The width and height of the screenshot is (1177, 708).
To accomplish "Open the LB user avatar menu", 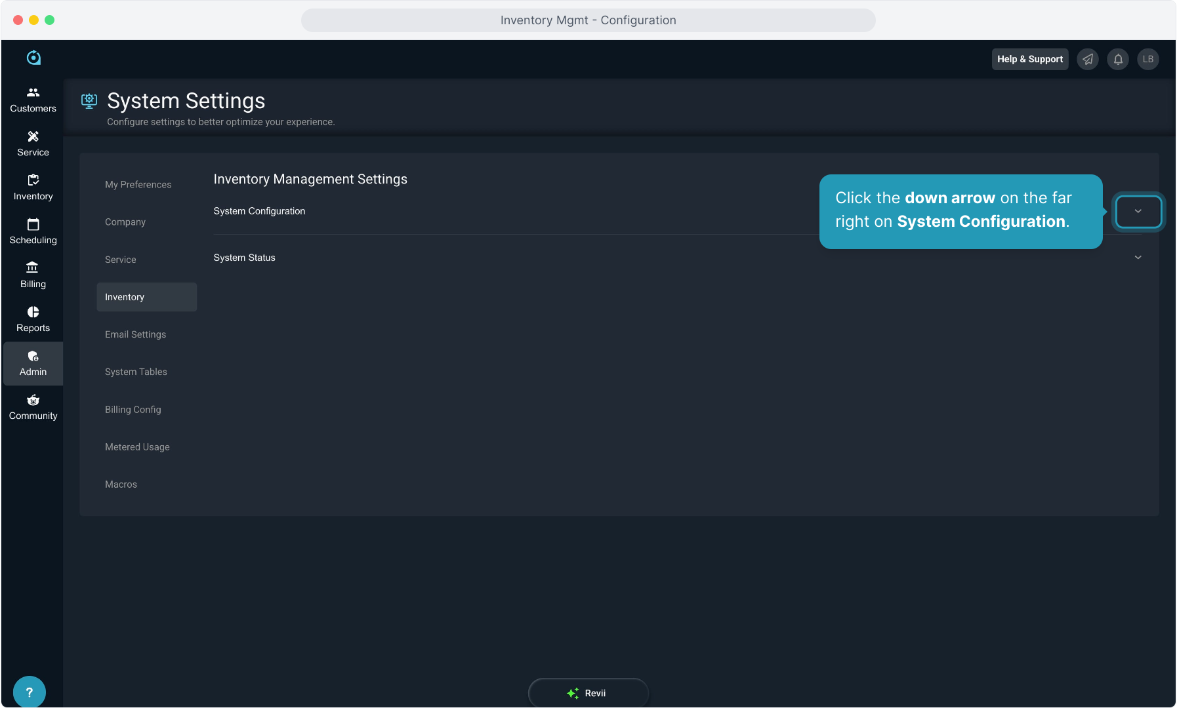I will point(1148,59).
